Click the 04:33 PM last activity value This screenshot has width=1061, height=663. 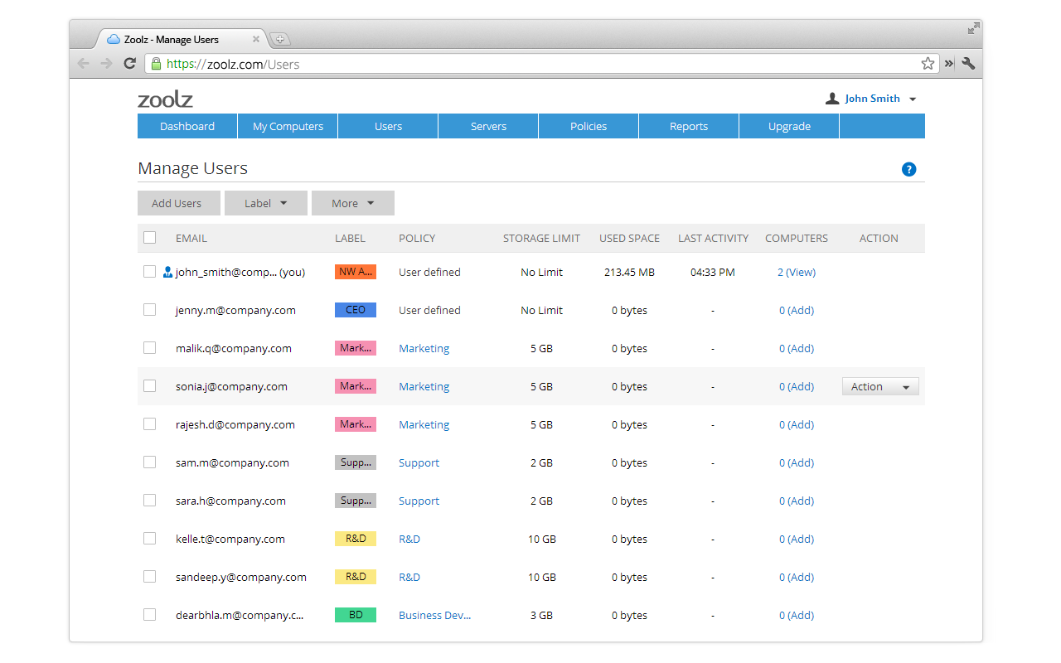712,272
